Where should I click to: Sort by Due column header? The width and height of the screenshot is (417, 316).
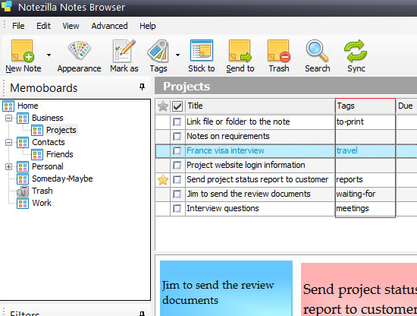[x=406, y=106]
